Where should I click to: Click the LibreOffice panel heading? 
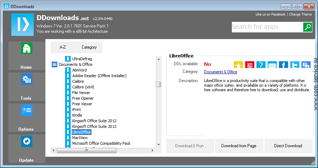[181, 56]
